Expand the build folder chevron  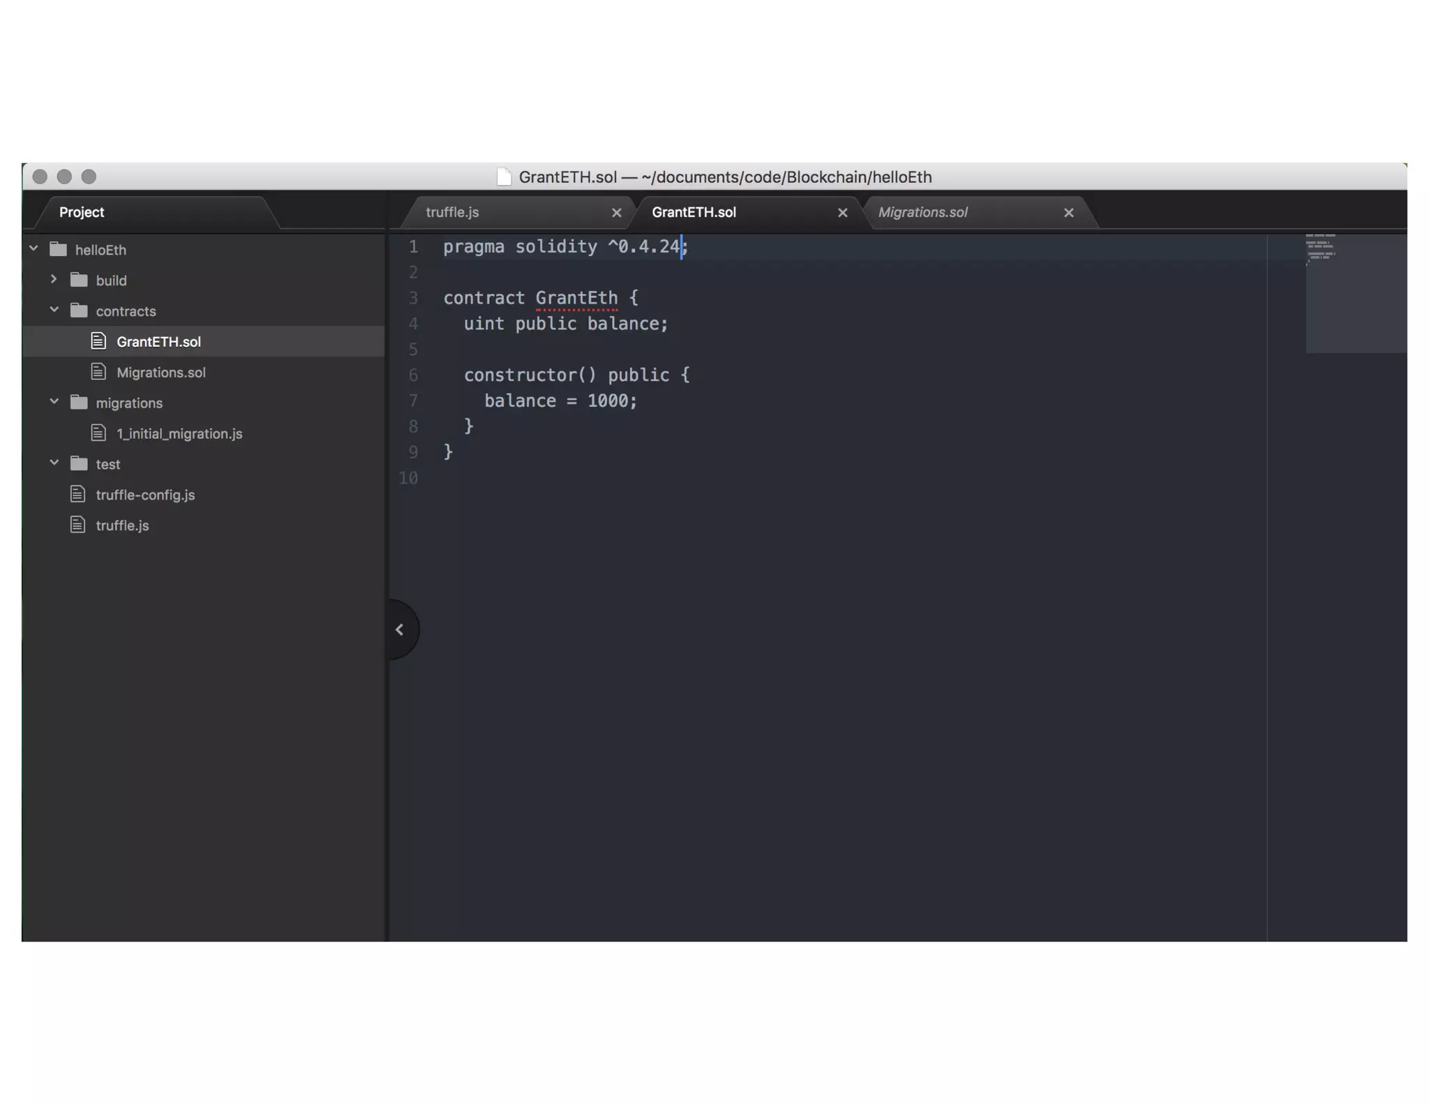pos(54,279)
